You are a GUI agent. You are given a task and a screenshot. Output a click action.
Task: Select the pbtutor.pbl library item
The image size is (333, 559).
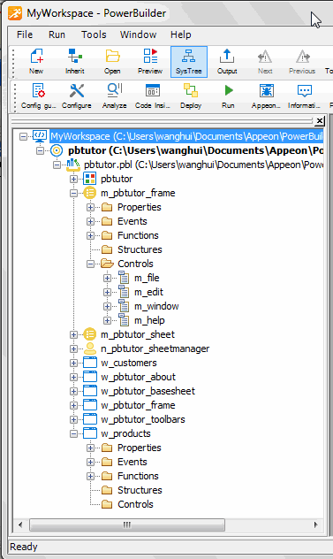pyautogui.click(x=203, y=165)
